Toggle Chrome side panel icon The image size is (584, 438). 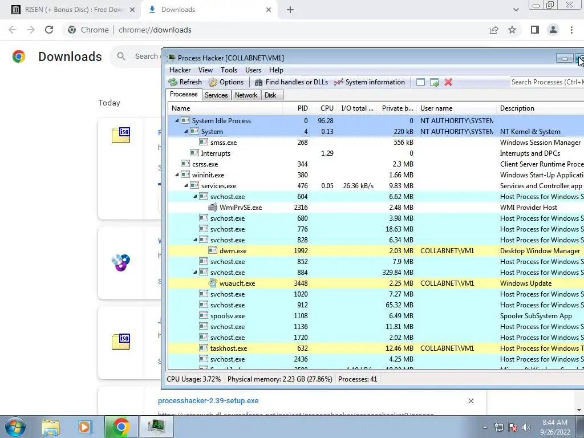pos(535,30)
